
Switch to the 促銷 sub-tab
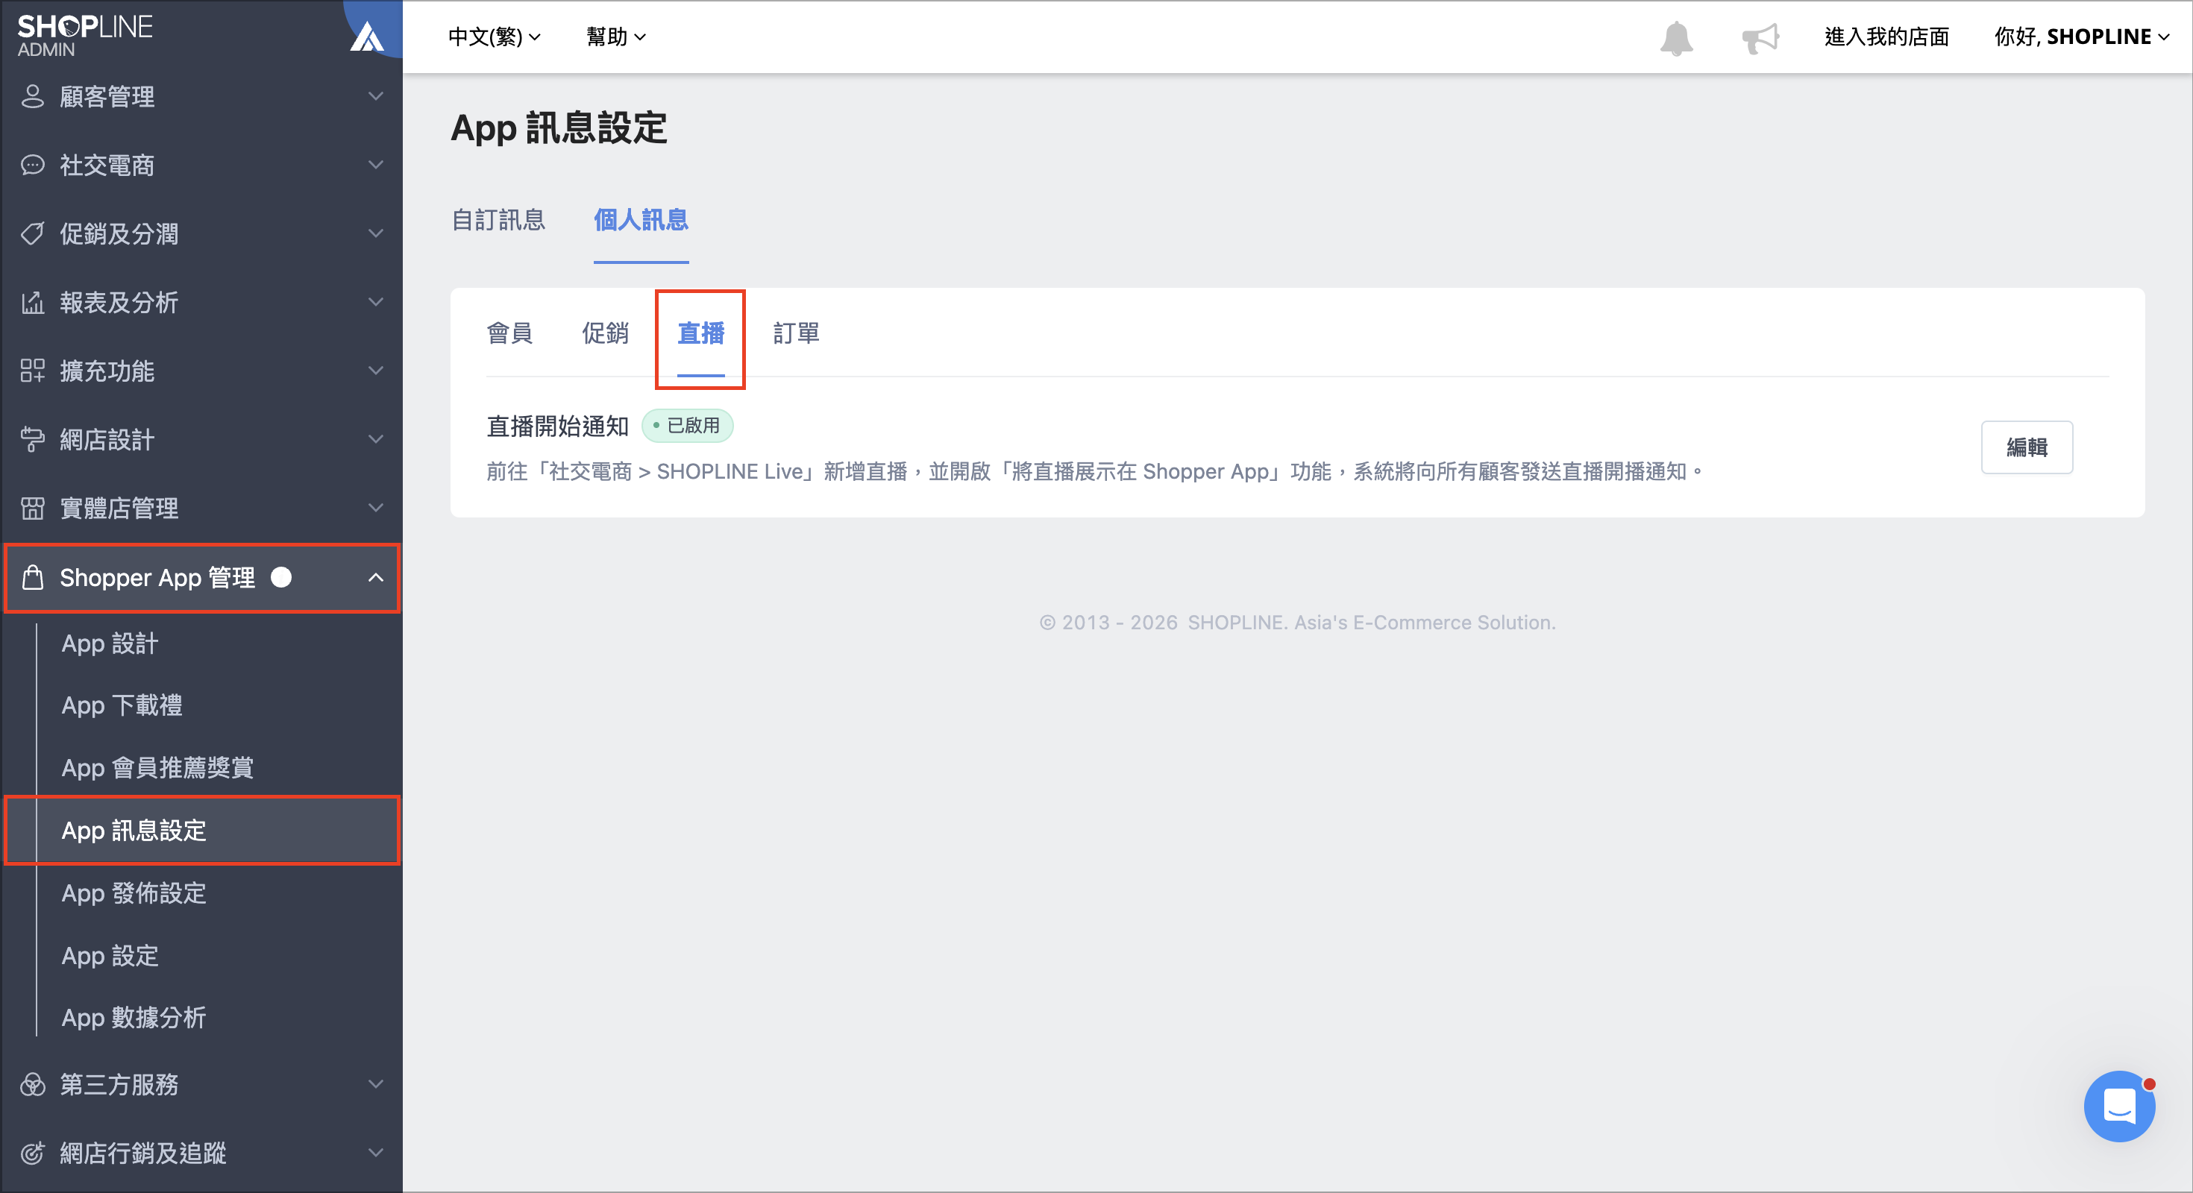[x=605, y=333]
